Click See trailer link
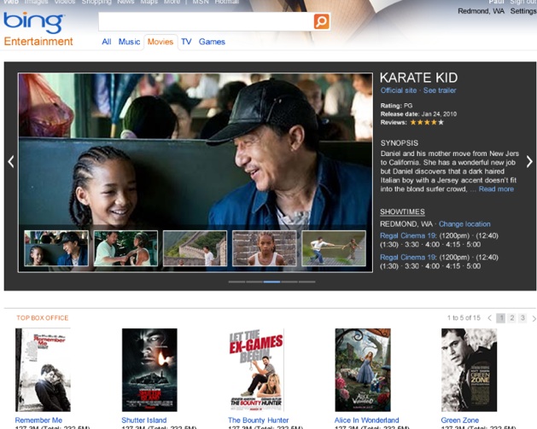This screenshot has height=429, width=537. tap(440, 90)
